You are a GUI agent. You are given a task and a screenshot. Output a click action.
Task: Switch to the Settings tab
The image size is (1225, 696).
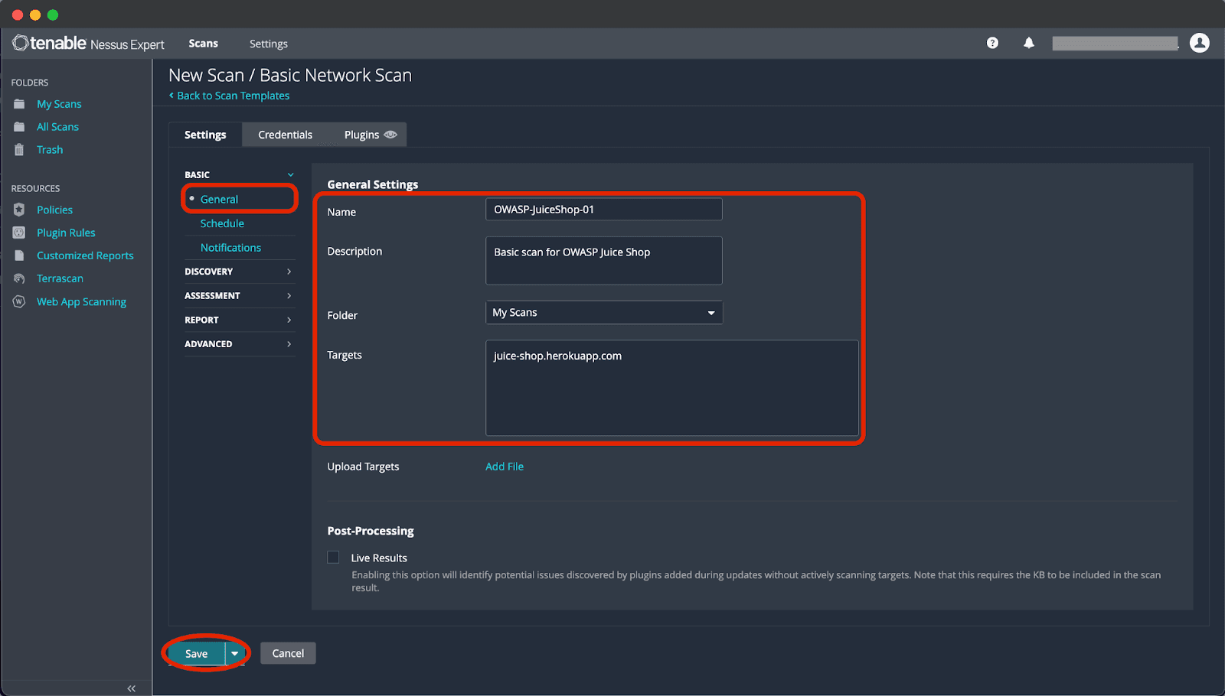coord(205,135)
